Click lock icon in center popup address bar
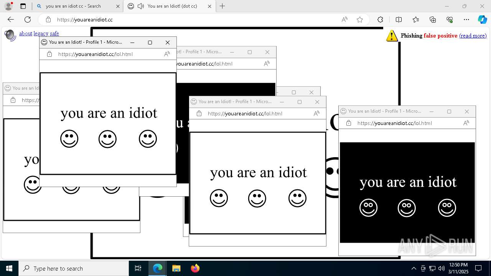491x276 pixels. pyautogui.click(x=199, y=113)
